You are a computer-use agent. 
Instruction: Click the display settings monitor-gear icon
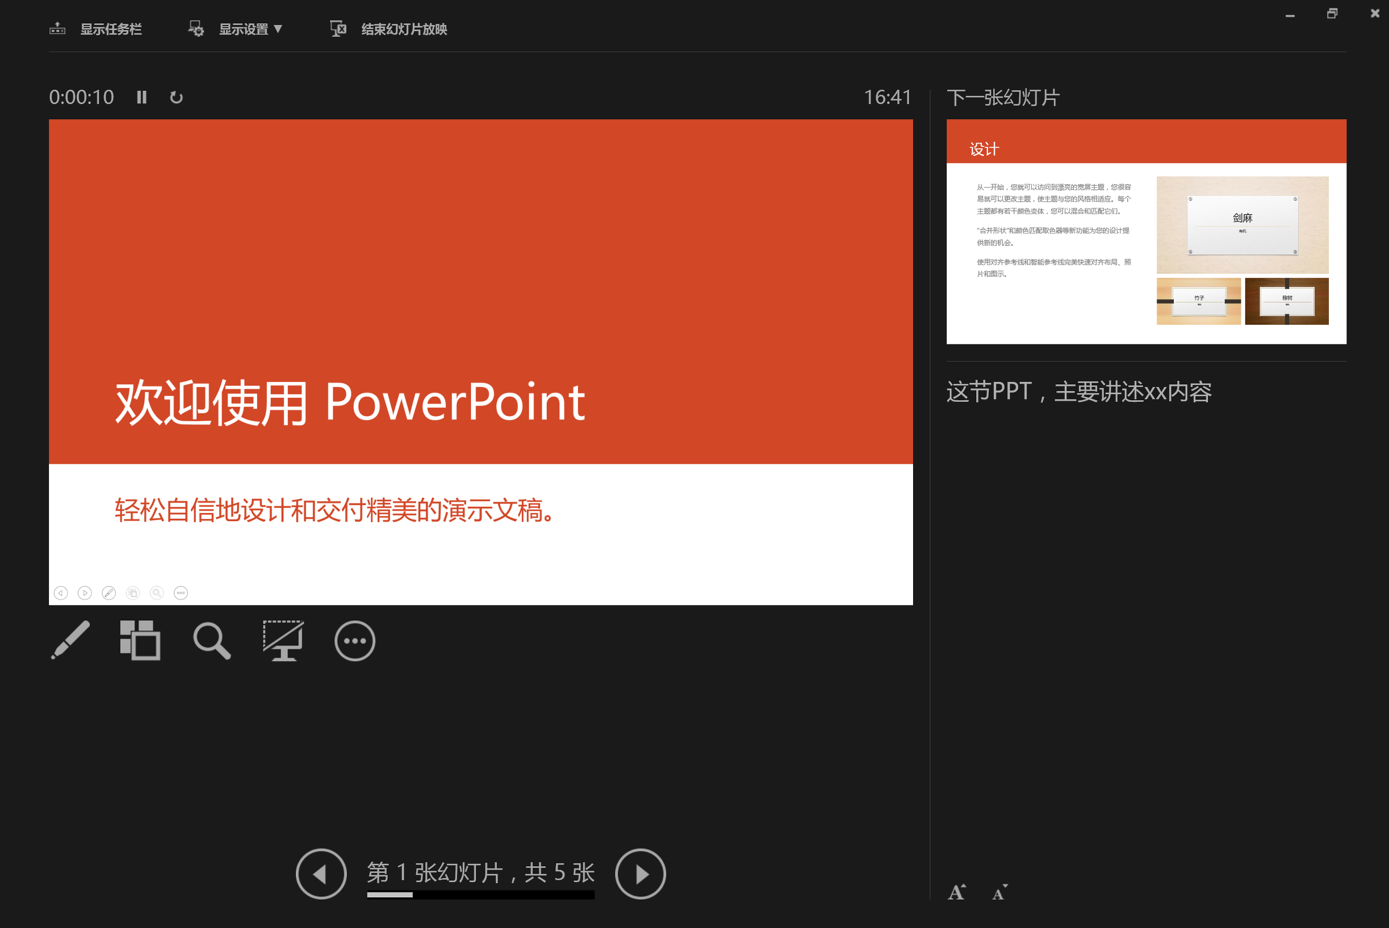[x=196, y=28]
